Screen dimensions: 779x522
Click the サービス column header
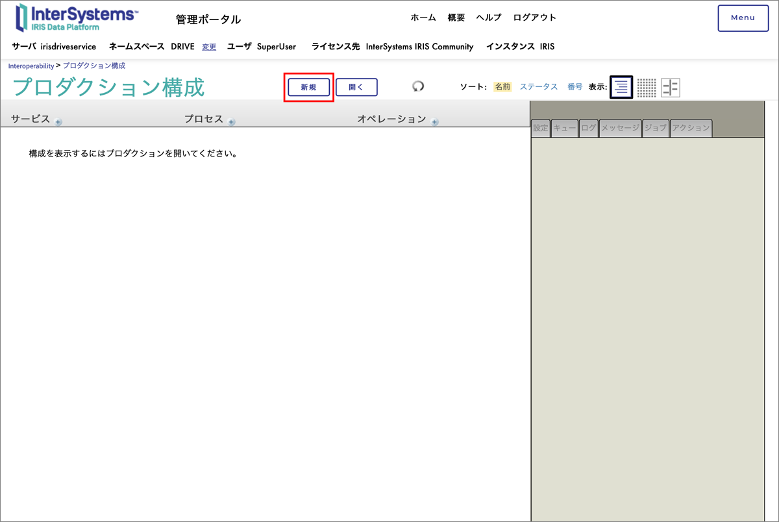tap(31, 119)
